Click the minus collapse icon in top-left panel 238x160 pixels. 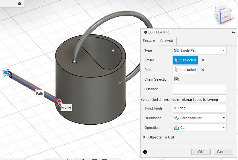click(19, 4)
